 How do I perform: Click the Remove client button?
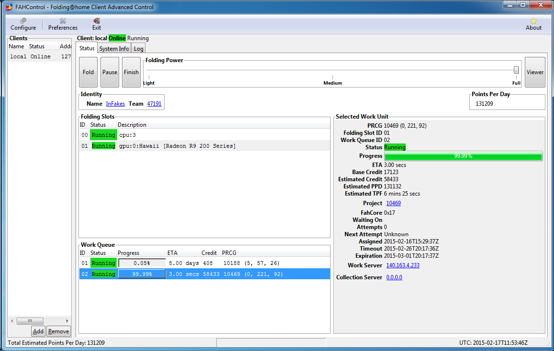point(59,331)
